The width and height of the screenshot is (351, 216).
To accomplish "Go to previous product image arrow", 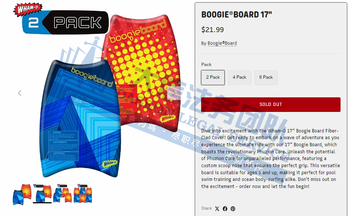I will (x=20, y=93).
